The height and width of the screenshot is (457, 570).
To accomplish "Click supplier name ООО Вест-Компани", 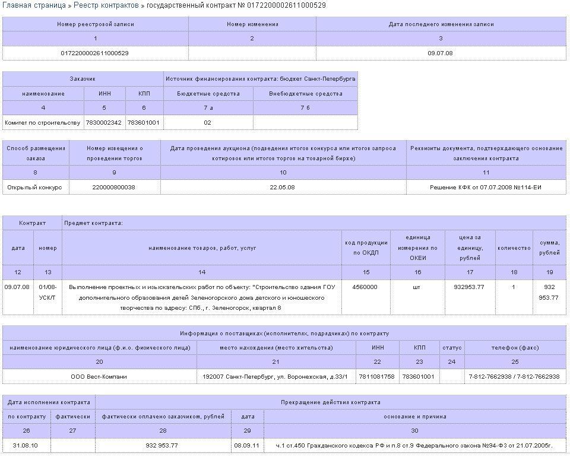I will tap(99, 377).
